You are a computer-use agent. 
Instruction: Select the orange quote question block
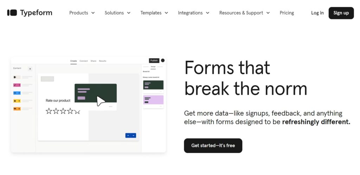[x=17, y=109]
